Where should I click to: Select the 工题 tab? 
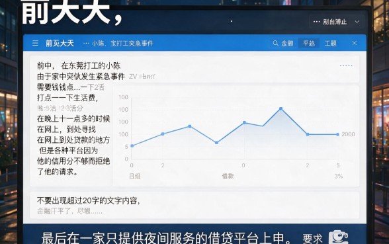[331, 44]
